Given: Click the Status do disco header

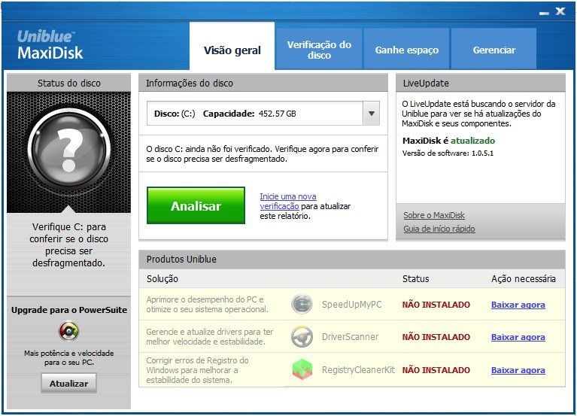Looking at the screenshot, I should pos(68,84).
